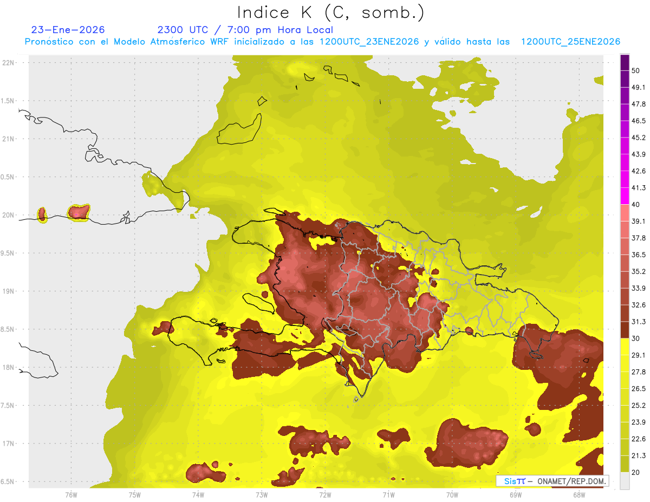This screenshot has width=650, height=502.
Task: Click the latitude axis label "8.5N"
Action: point(8,330)
